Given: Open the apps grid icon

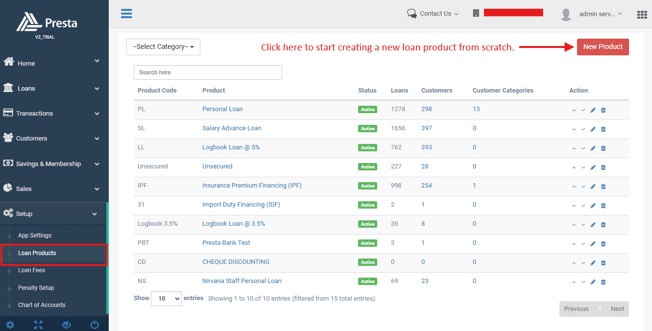Looking at the screenshot, I should click(642, 15).
